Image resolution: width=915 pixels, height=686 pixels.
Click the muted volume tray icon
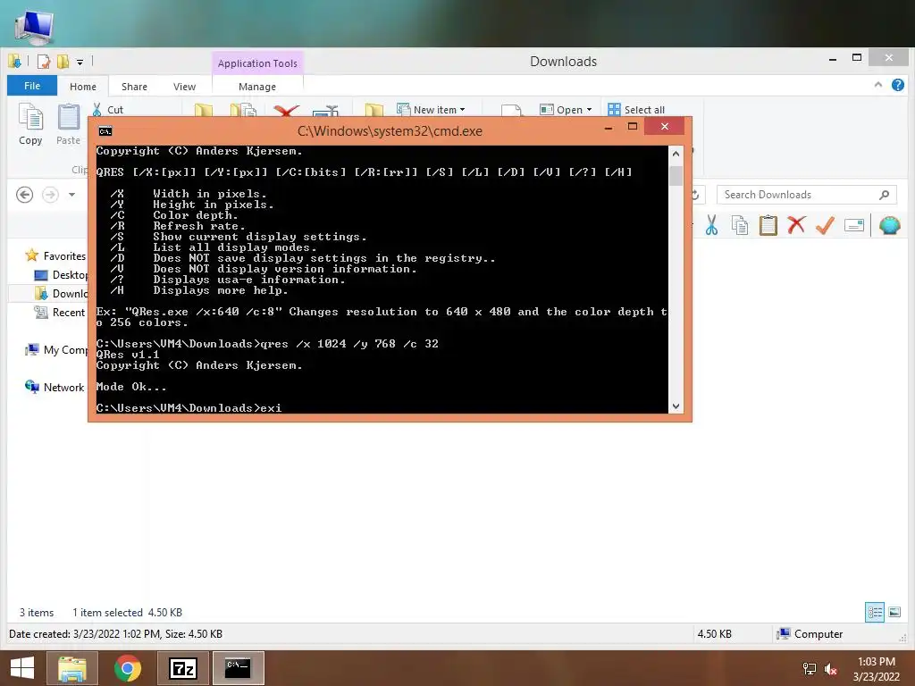point(831,669)
